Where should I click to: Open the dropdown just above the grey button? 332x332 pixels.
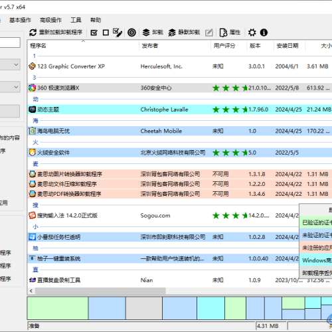coord(10,87)
